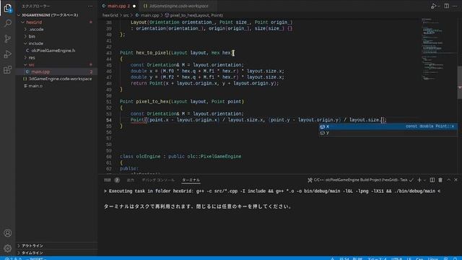Switch to 3dGameEngine.code-workspace editor tab
Viewport: 462px width, 260px height.
point(178,6)
